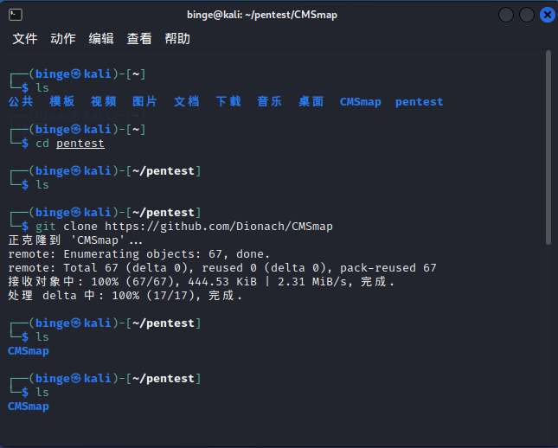Close the terminal with the blue X button
This screenshot has width=558, height=448.
[548, 15]
